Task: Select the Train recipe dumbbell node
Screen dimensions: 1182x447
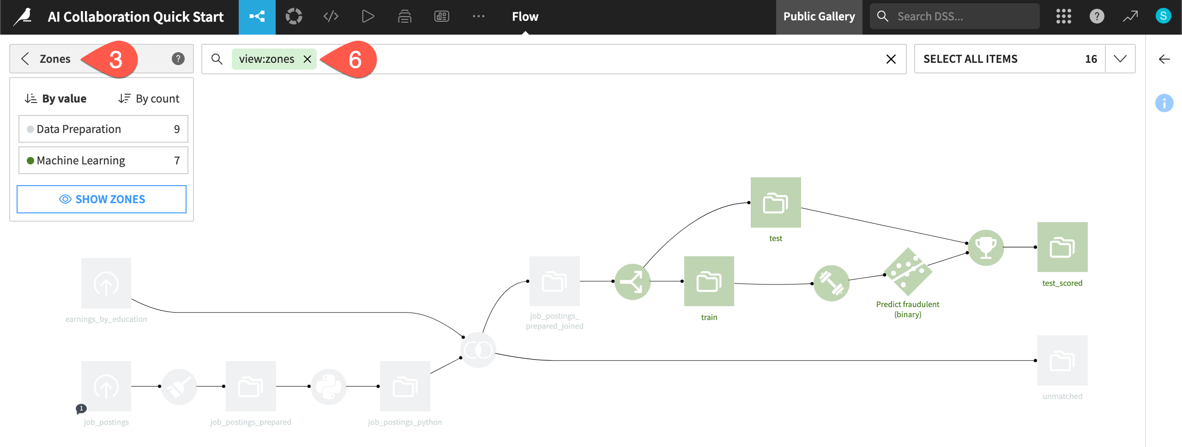Action: click(831, 283)
